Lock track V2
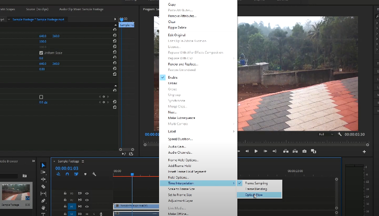Image resolution: width=379 pixels, height=216 pixels. (x=65, y=200)
